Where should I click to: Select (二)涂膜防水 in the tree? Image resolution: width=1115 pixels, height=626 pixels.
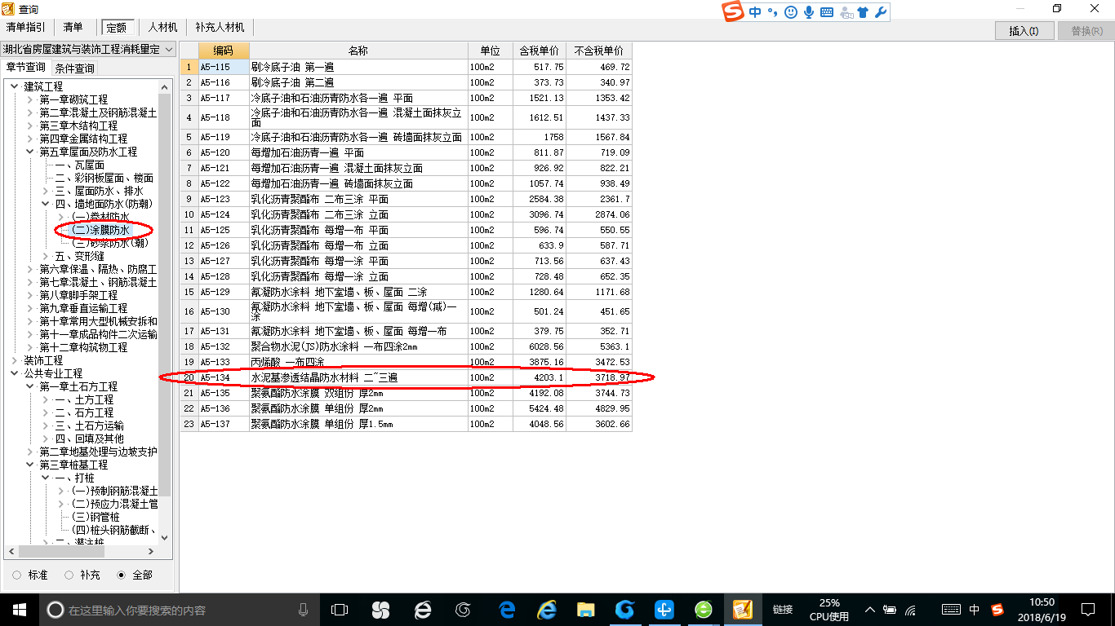click(x=100, y=230)
